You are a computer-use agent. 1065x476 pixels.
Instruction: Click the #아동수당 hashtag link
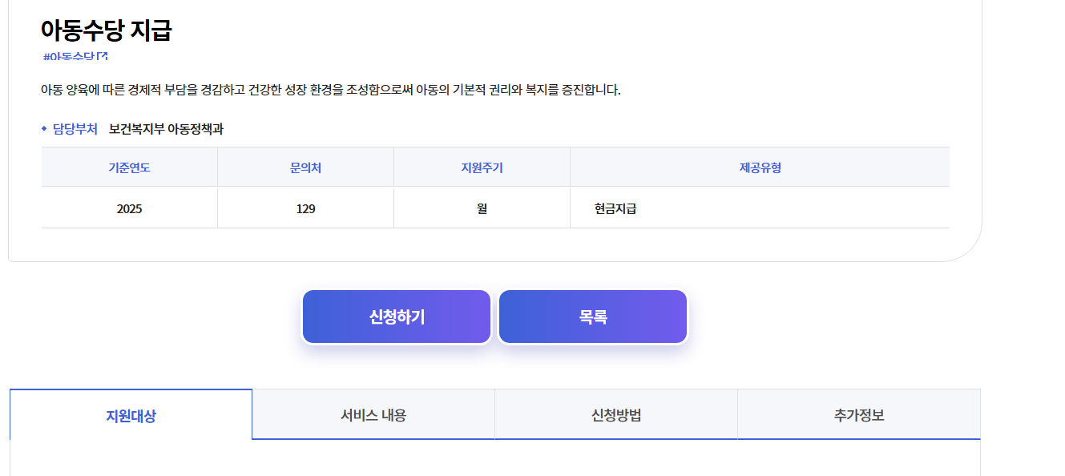click(68, 54)
